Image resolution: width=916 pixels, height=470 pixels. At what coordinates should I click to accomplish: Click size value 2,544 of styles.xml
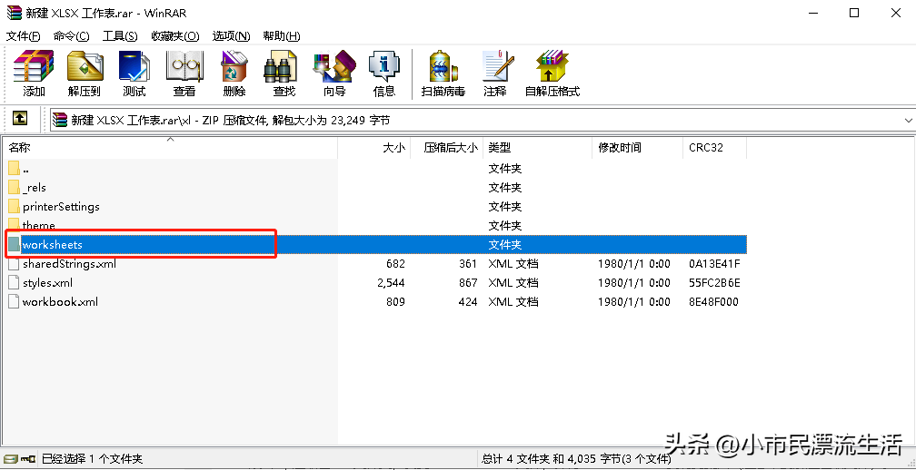pyautogui.click(x=391, y=283)
